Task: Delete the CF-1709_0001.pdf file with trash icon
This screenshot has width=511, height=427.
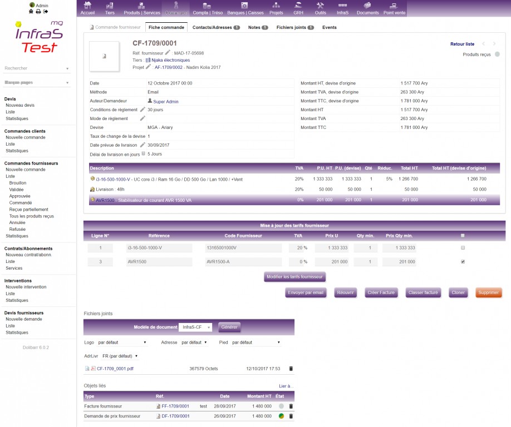Action: (291, 368)
